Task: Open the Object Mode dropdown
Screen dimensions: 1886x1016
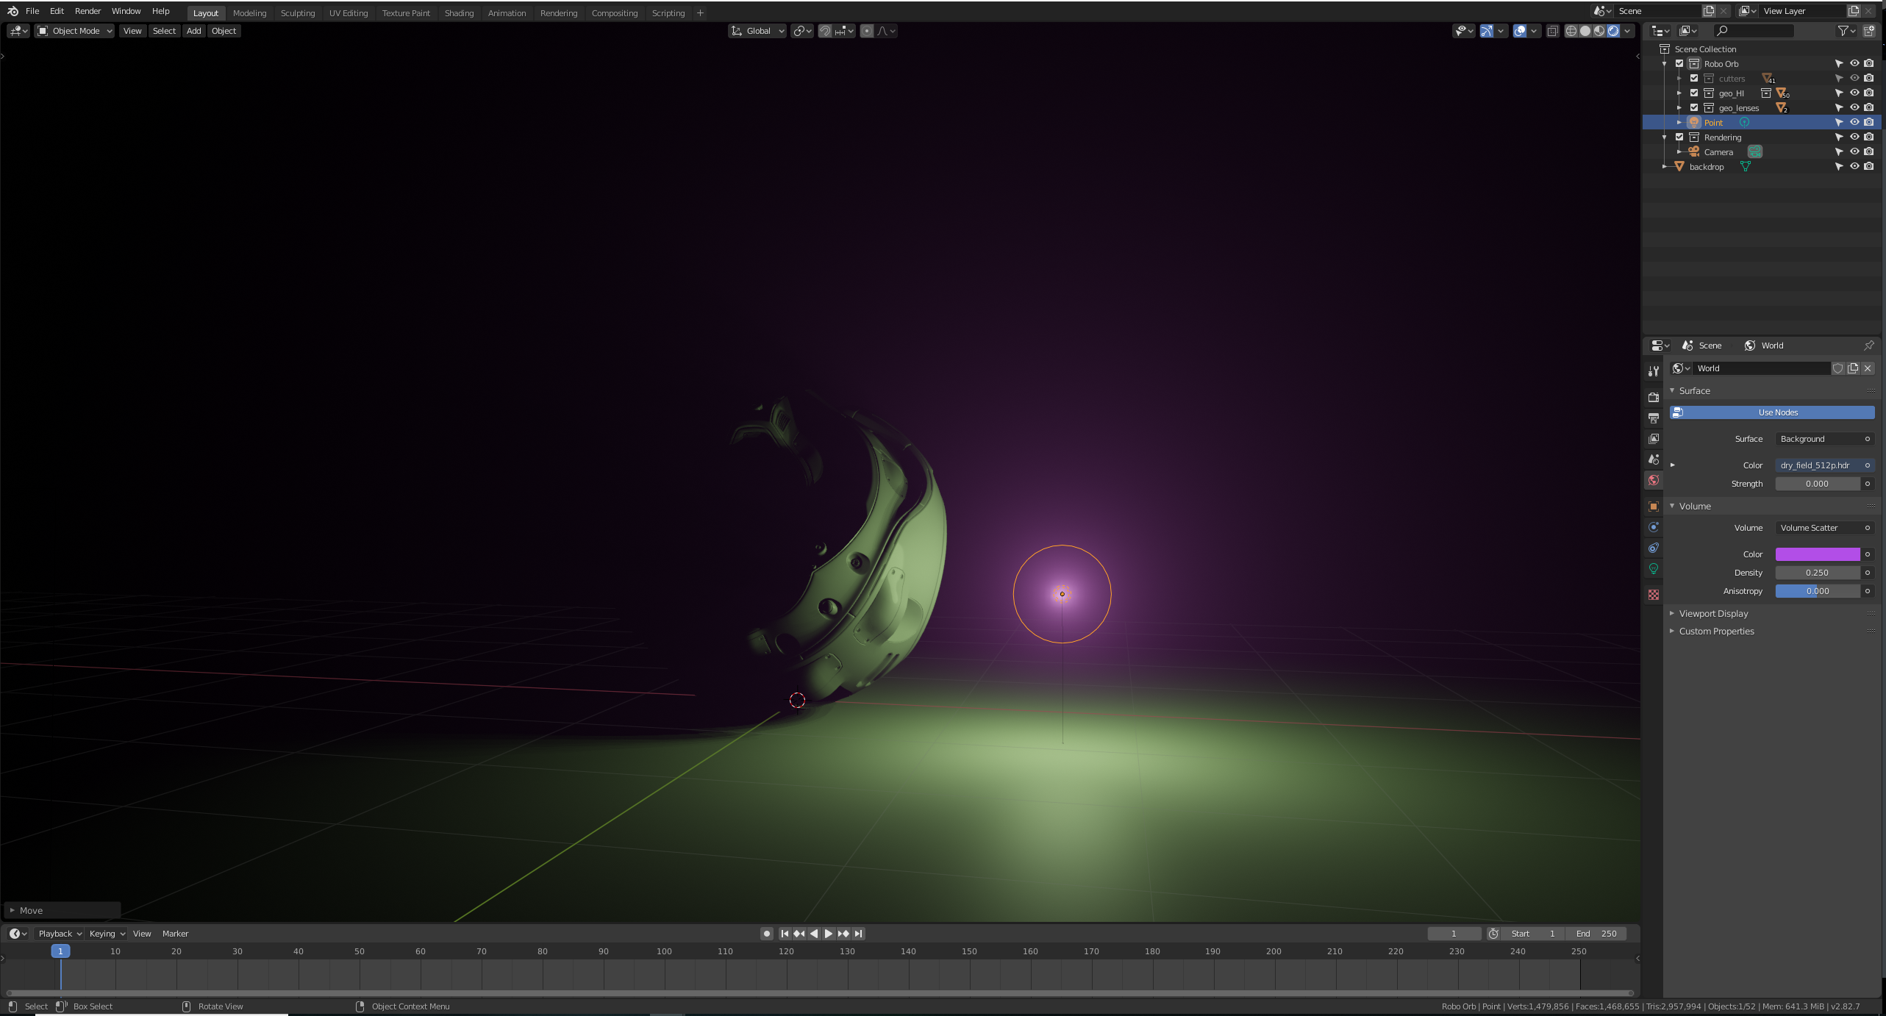Action: tap(75, 31)
